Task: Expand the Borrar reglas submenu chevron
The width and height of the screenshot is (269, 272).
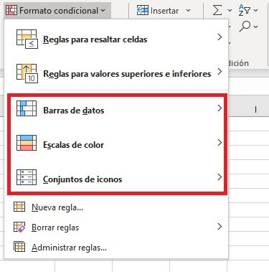Action: [x=220, y=226]
